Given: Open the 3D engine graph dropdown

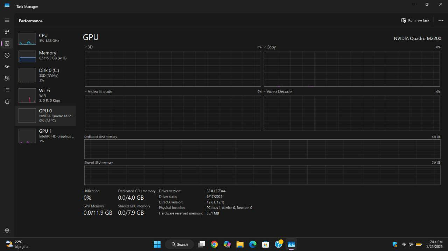Looking at the screenshot, I should pyautogui.click(x=89, y=47).
